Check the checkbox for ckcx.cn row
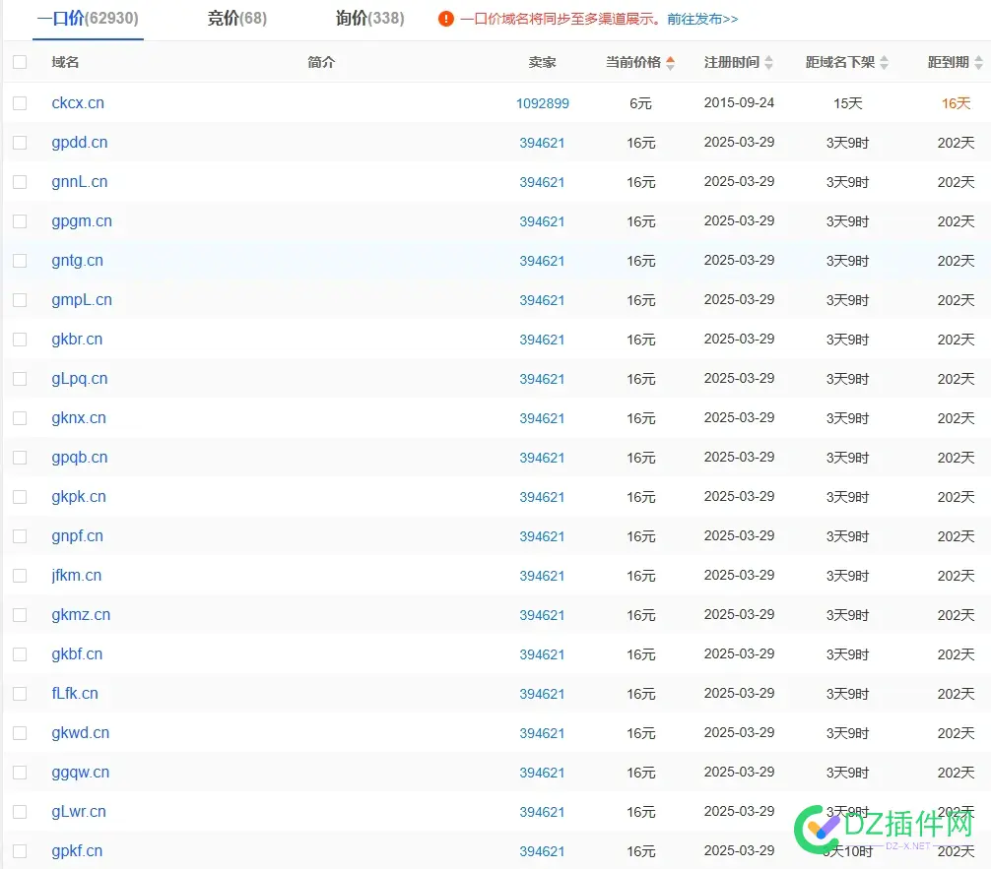 pyautogui.click(x=19, y=102)
